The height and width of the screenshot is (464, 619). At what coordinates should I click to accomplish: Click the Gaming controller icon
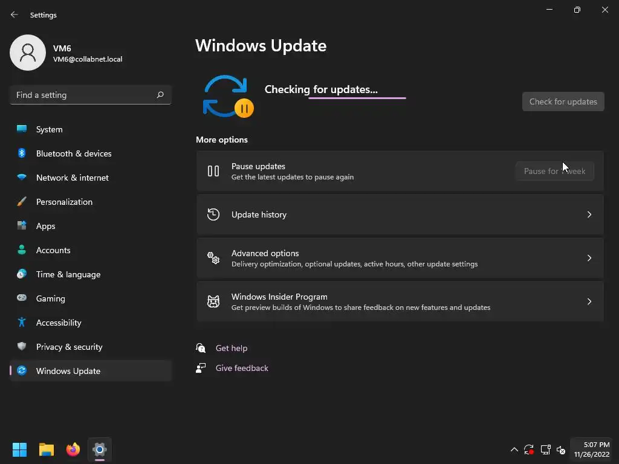pos(22,298)
